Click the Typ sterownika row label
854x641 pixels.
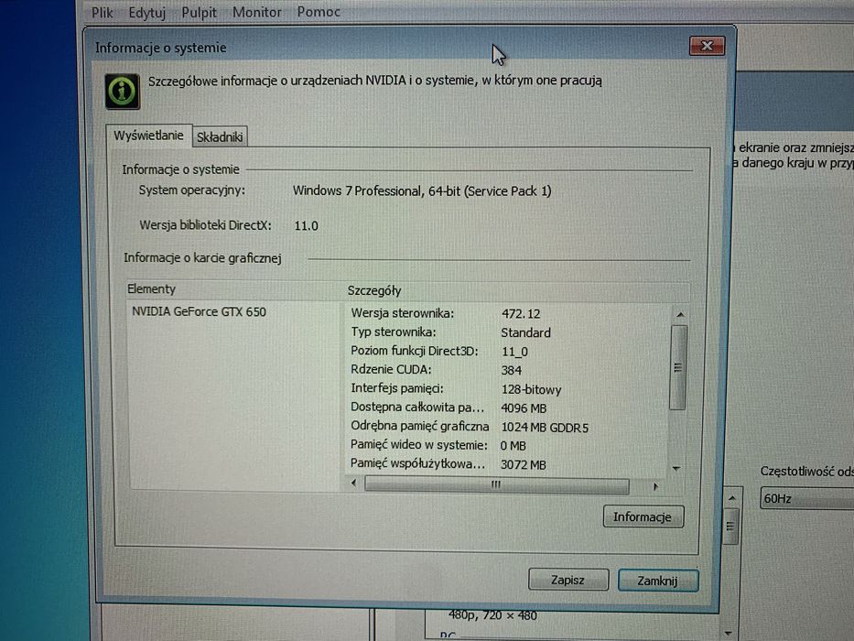[x=394, y=331]
